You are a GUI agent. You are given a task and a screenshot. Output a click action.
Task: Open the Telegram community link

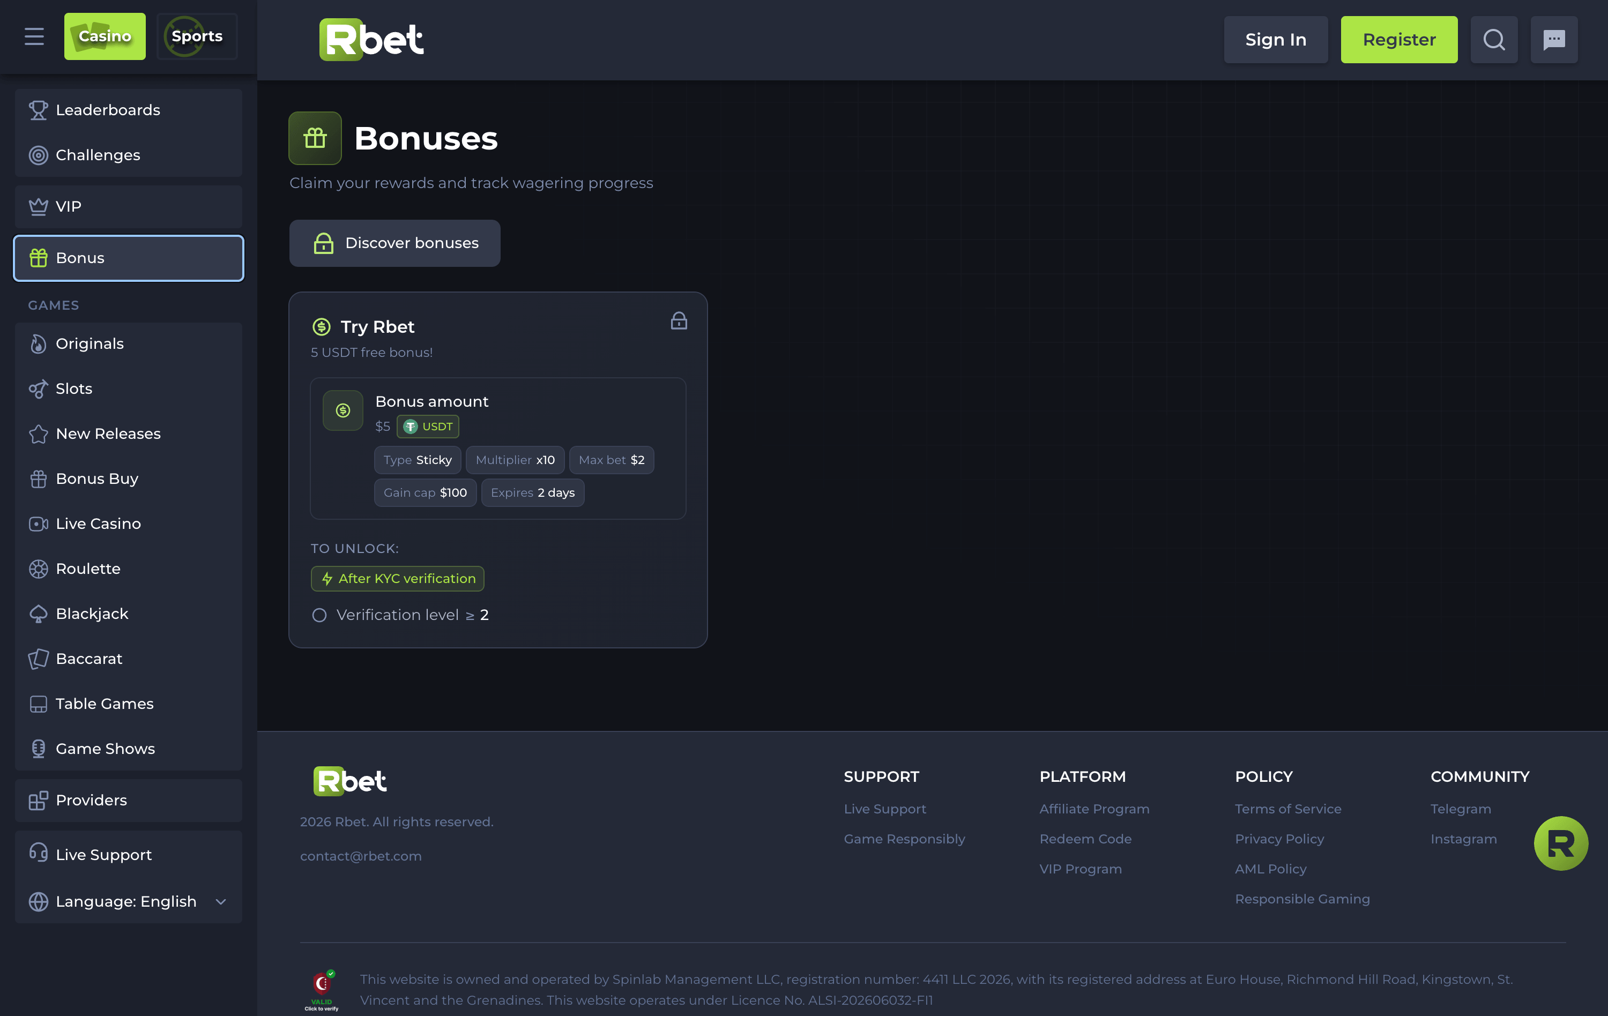click(x=1461, y=809)
